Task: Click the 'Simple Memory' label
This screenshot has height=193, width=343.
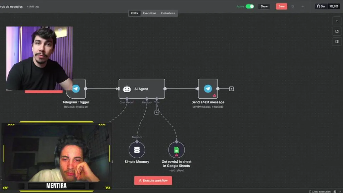Action: [x=137, y=162]
